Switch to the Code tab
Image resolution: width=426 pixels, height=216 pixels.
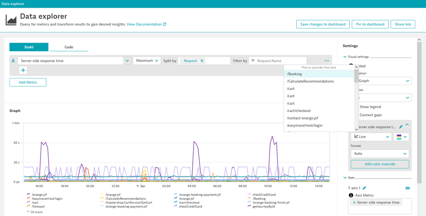(x=69, y=47)
